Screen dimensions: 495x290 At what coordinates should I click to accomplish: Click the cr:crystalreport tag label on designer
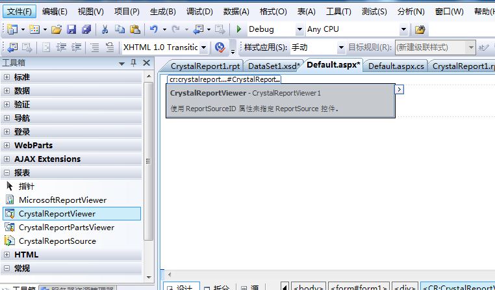click(224, 79)
